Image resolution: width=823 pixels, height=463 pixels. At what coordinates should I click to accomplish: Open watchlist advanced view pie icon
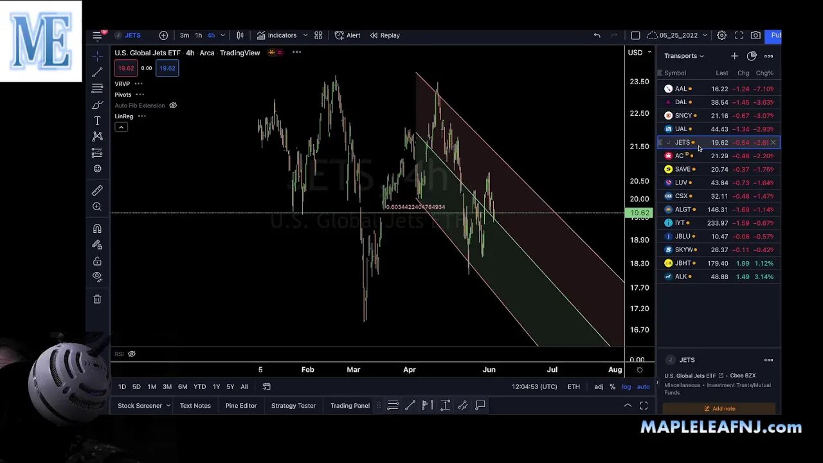coord(752,56)
